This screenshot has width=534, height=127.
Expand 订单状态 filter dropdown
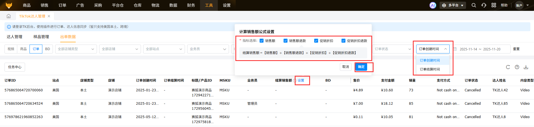393,49
